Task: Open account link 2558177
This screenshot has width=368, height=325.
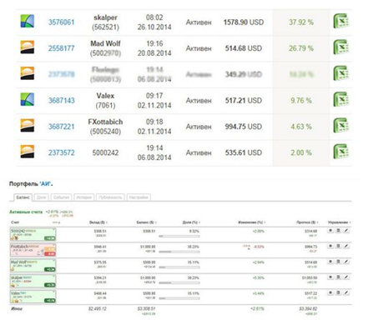Action: point(62,48)
